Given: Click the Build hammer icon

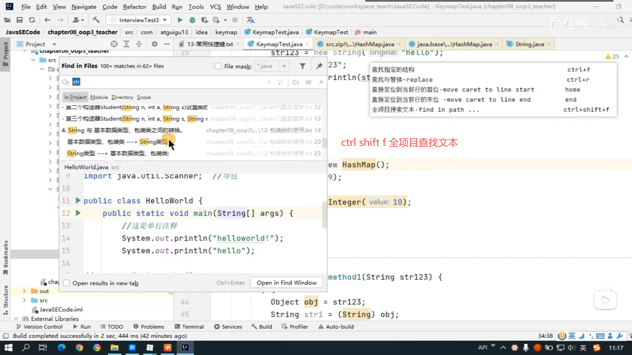Looking at the screenshot, I should tap(96, 20).
